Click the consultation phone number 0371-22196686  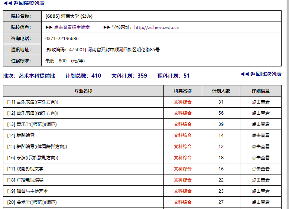point(62,39)
